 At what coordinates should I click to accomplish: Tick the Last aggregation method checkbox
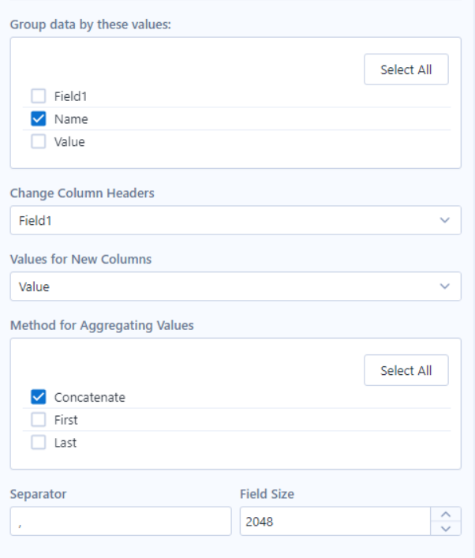coord(39,442)
